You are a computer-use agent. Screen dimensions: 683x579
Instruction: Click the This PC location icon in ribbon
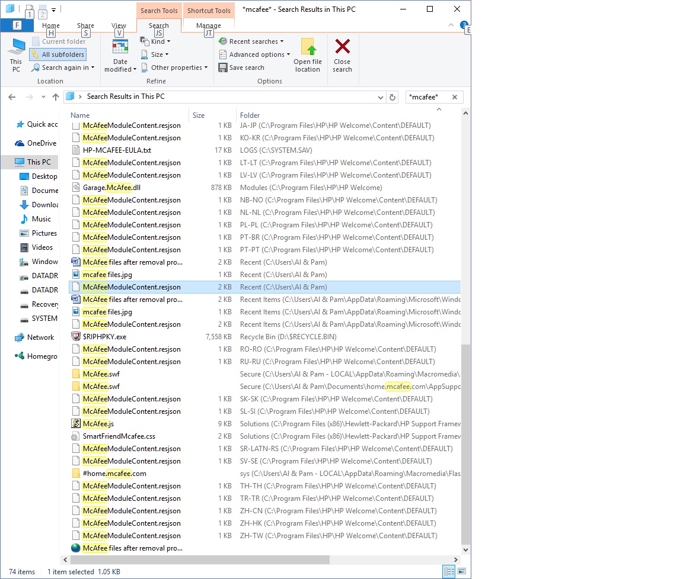17,55
